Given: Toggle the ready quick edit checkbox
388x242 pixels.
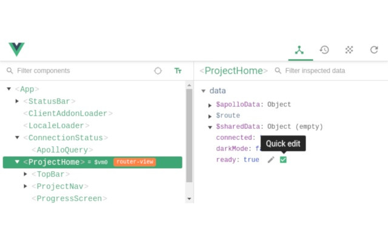Looking at the screenshot, I should [283, 160].
